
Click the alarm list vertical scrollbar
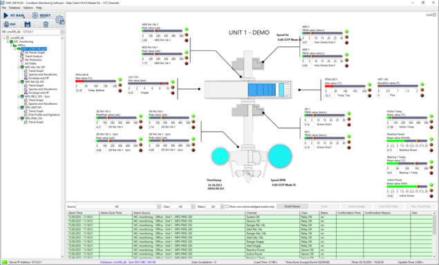point(434,234)
